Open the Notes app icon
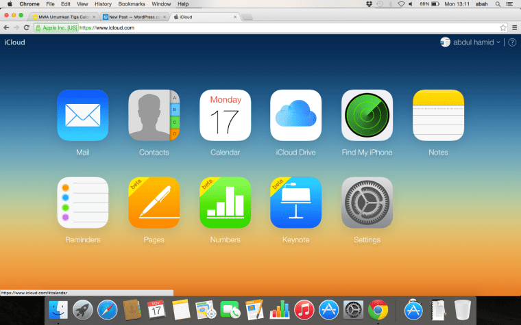The height and width of the screenshot is (325, 521). [438, 115]
